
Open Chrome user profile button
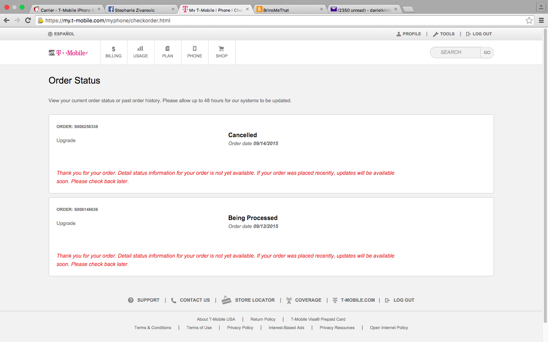coord(541,7)
